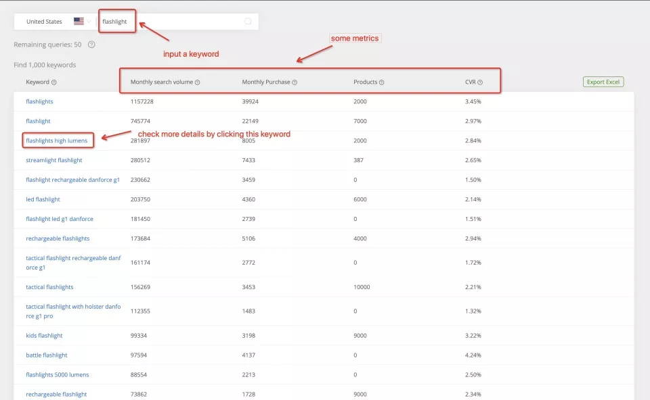Click search volume value 1157228

coord(142,101)
